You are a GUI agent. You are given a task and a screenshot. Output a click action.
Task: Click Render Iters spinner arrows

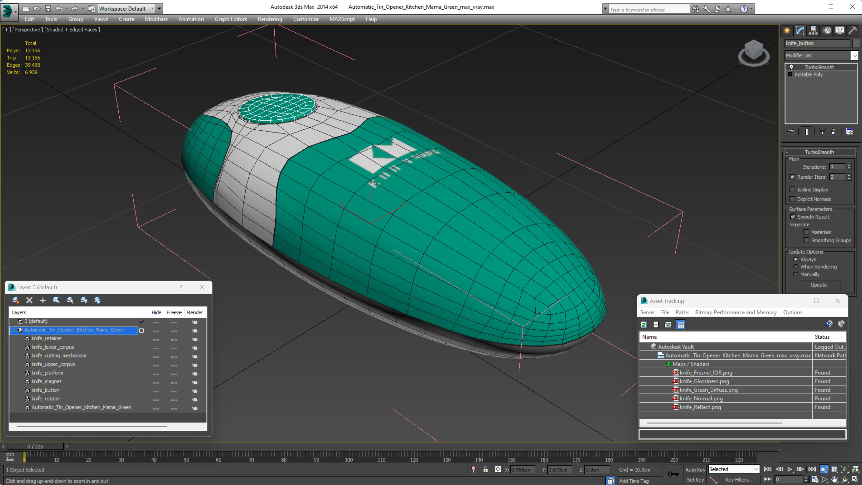[x=849, y=177]
